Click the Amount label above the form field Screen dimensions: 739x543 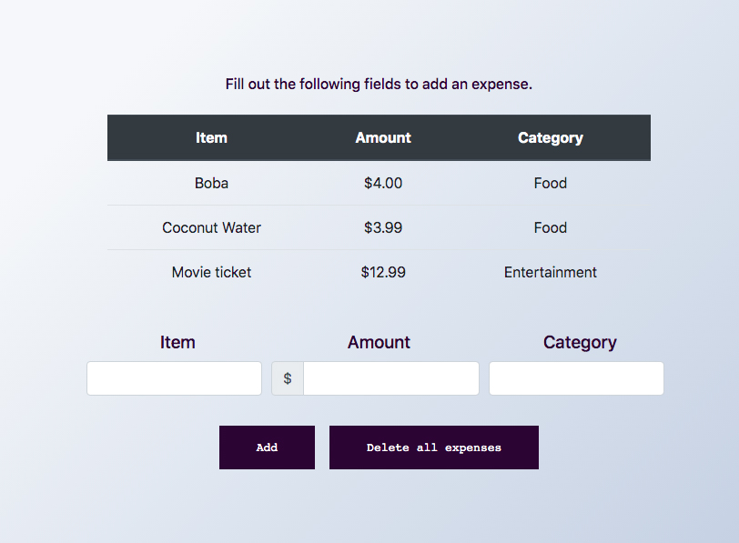[x=379, y=342]
